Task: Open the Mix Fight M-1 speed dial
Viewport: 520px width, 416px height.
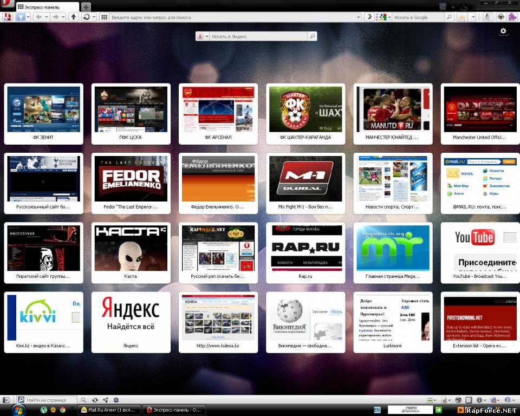Action: pyautogui.click(x=305, y=183)
